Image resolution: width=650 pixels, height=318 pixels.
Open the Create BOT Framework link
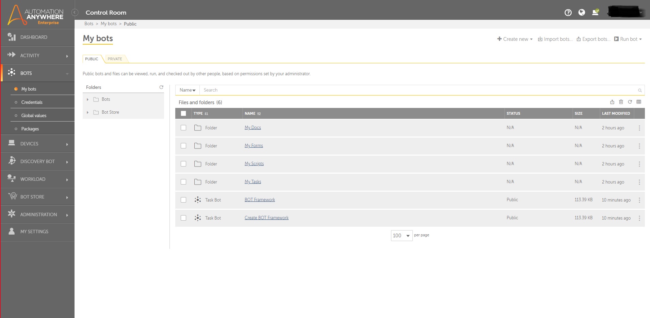[x=266, y=218]
